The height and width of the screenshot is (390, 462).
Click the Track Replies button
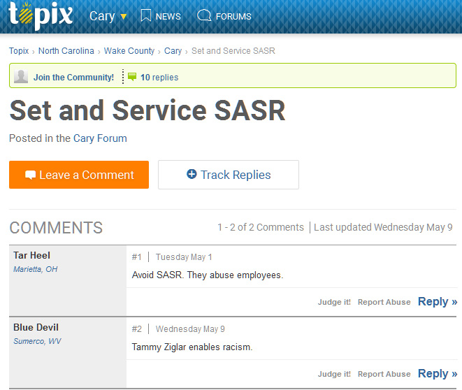(x=229, y=175)
